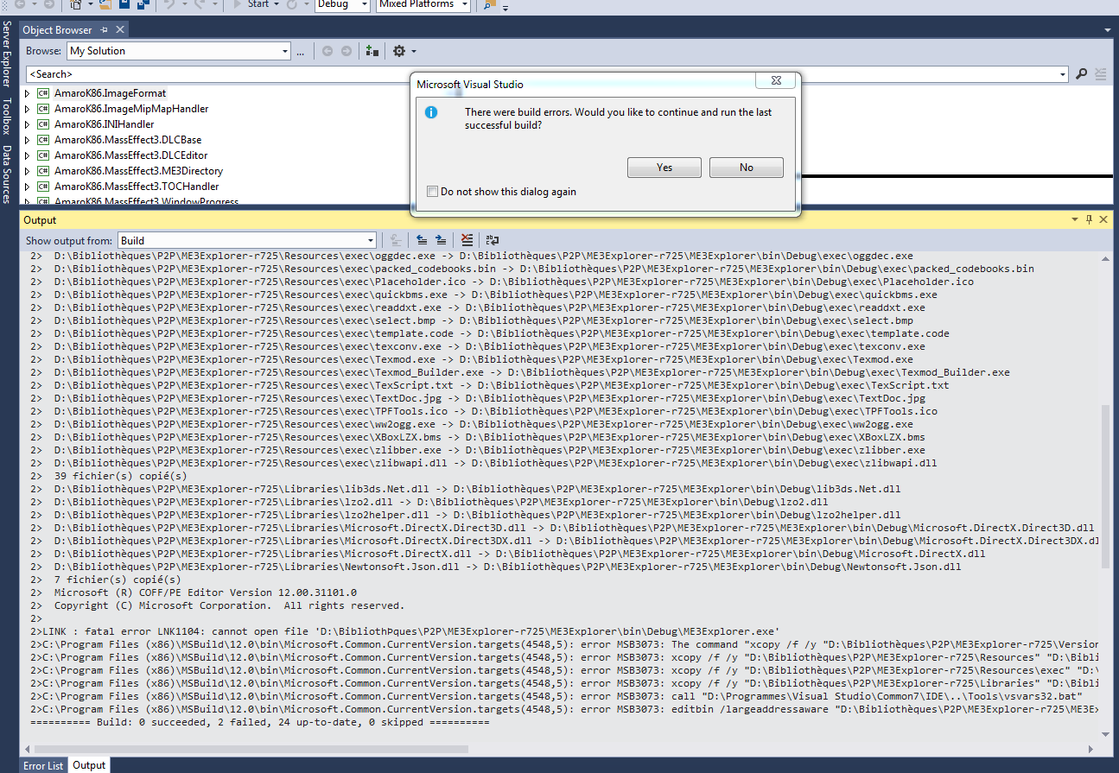The width and height of the screenshot is (1119, 773).
Task: Click the 'Build: 0 succeeded, 2 failed' summary line
Action: coord(259,722)
